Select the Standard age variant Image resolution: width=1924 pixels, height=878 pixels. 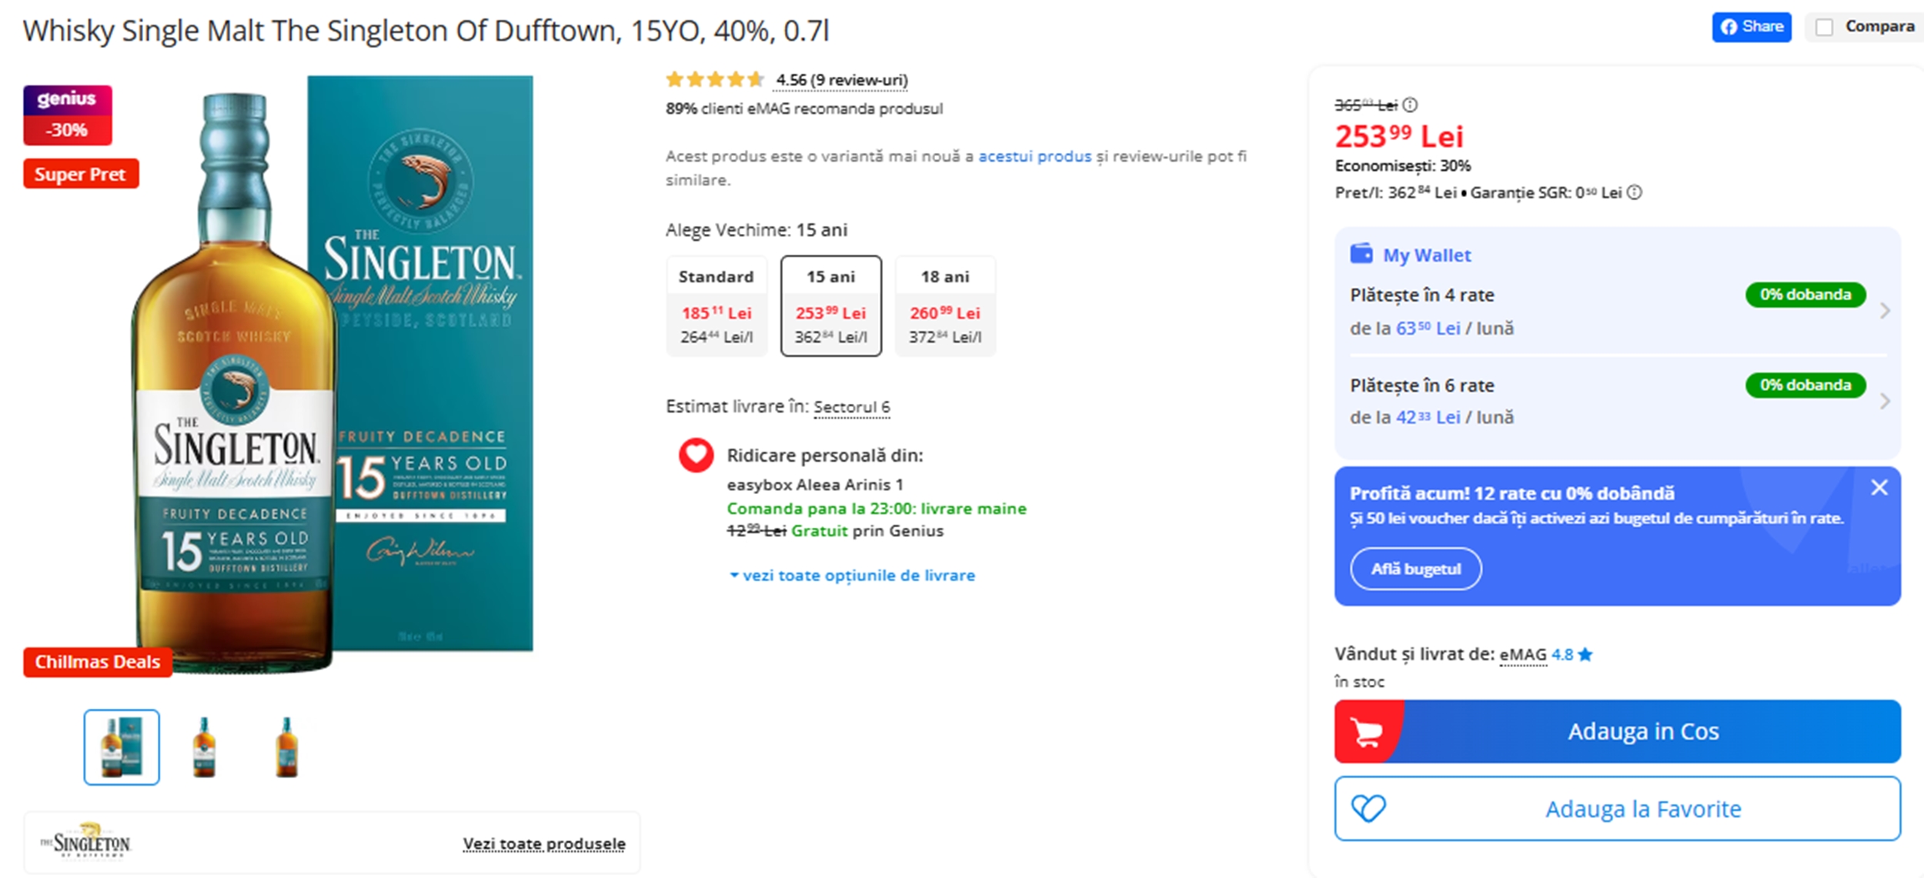click(x=716, y=305)
